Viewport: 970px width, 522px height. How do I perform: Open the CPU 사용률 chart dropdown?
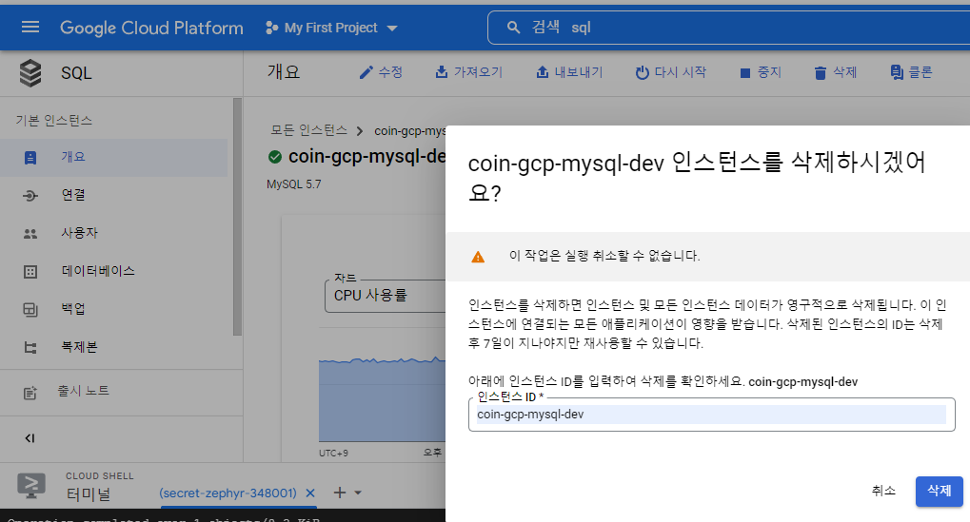[385, 296]
